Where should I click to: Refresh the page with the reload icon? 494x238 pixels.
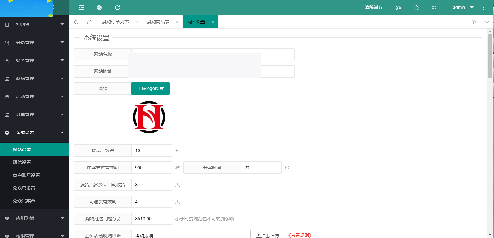(x=117, y=7)
